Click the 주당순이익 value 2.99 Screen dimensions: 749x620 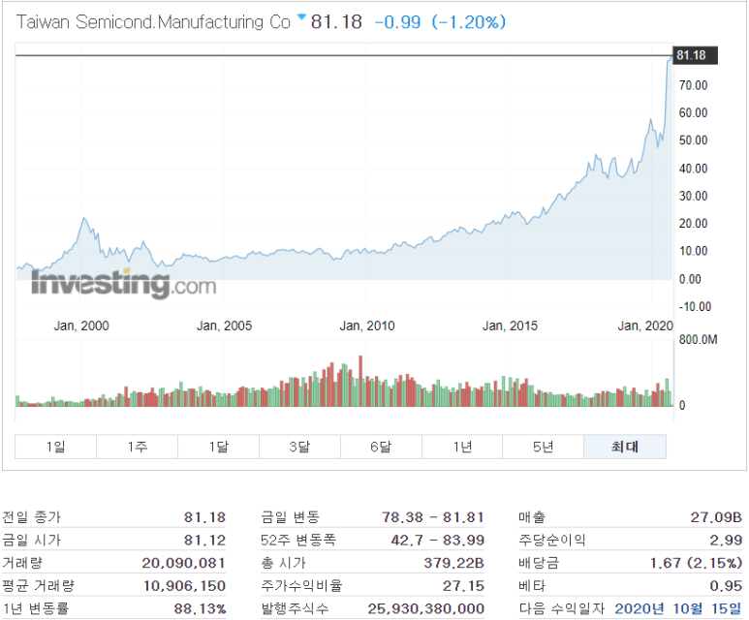pos(726,540)
